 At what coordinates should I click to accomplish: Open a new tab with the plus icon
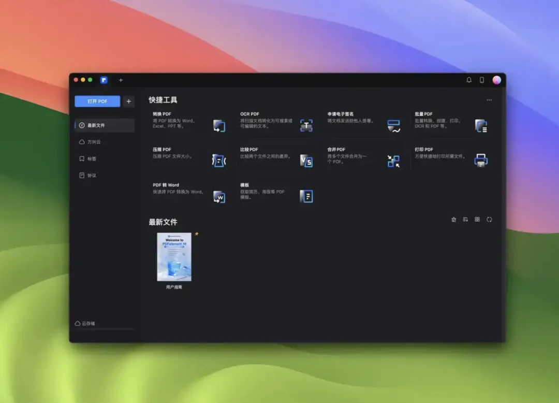click(121, 80)
